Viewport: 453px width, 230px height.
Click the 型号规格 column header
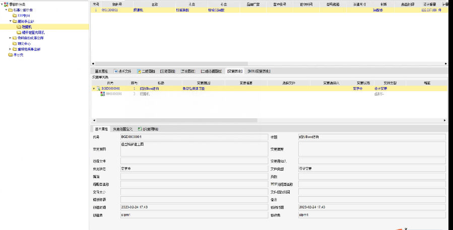point(333,5)
